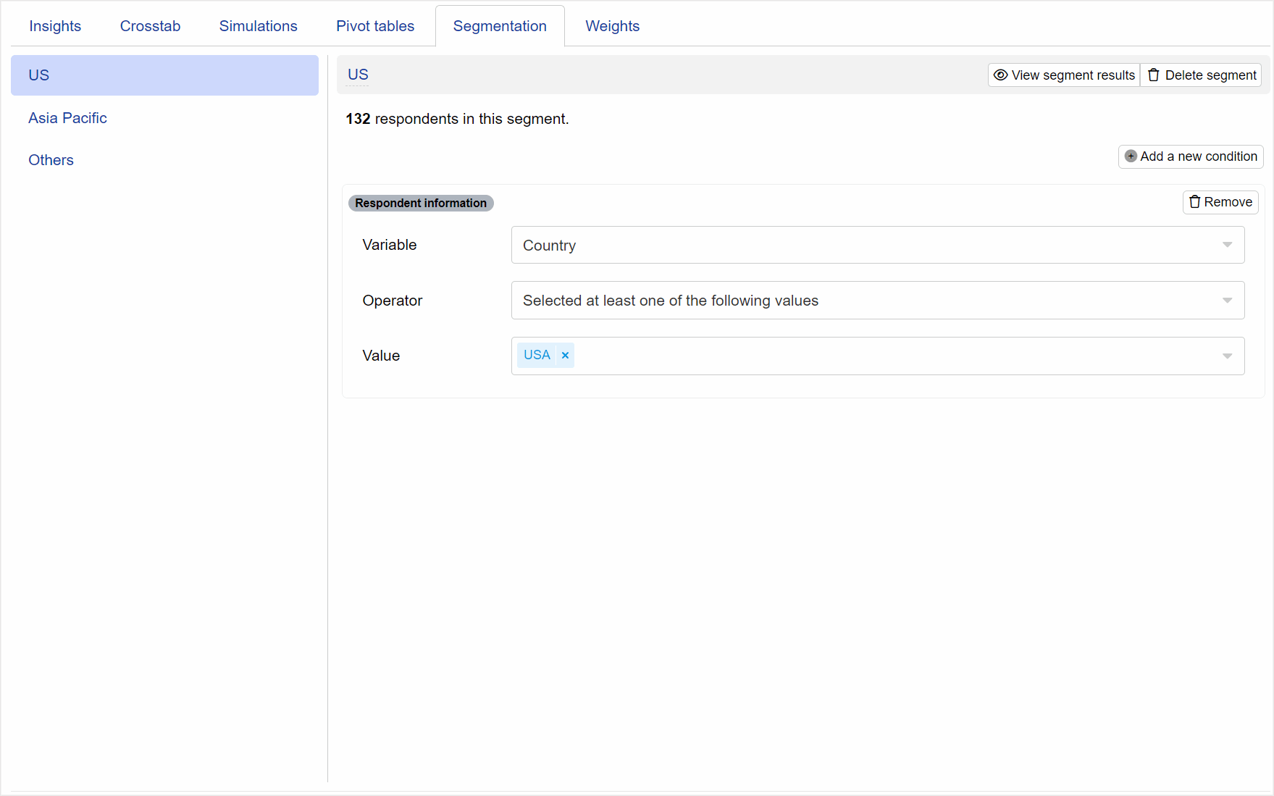The image size is (1274, 796).
Task: Click the eye icon in View segment results
Action: [x=1000, y=75]
